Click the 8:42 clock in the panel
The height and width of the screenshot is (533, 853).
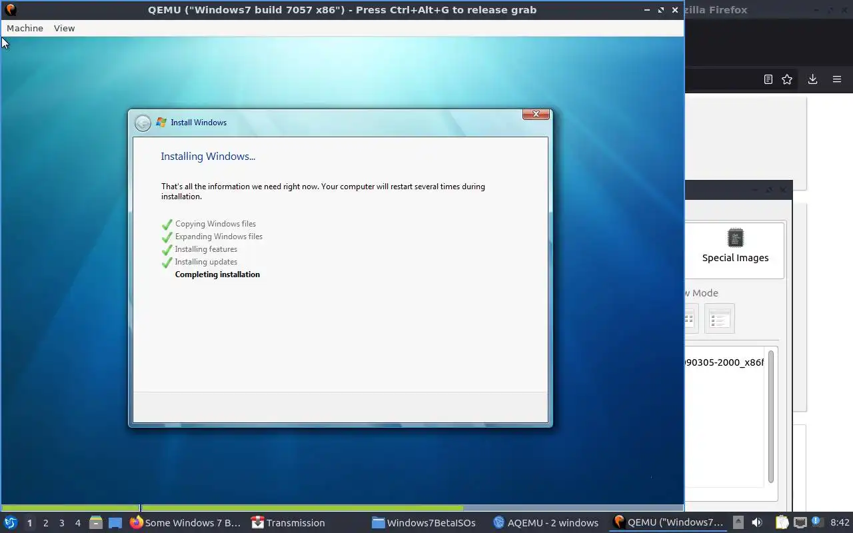click(840, 522)
